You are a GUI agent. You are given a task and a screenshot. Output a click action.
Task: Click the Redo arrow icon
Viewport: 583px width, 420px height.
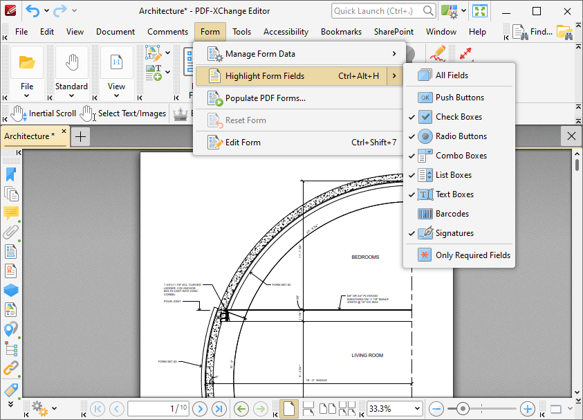pos(60,11)
